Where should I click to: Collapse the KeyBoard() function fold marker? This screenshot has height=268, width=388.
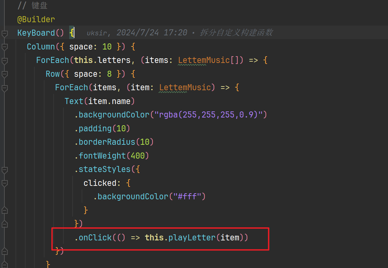tap(4, 33)
